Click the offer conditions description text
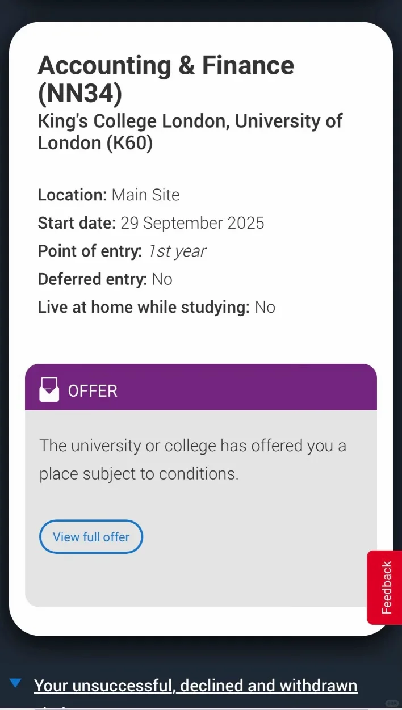This screenshot has height=710, width=402. (192, 460)
